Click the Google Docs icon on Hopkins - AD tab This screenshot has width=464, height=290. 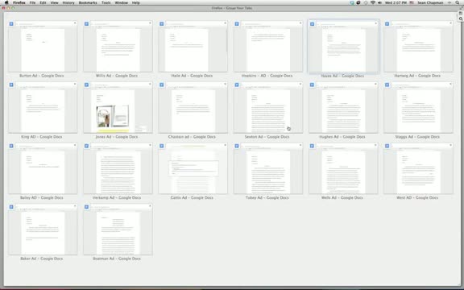point(237,23)
